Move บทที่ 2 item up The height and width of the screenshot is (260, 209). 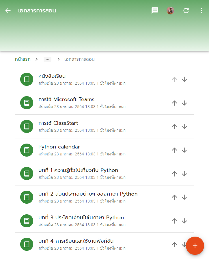click(x=174, y=197)
